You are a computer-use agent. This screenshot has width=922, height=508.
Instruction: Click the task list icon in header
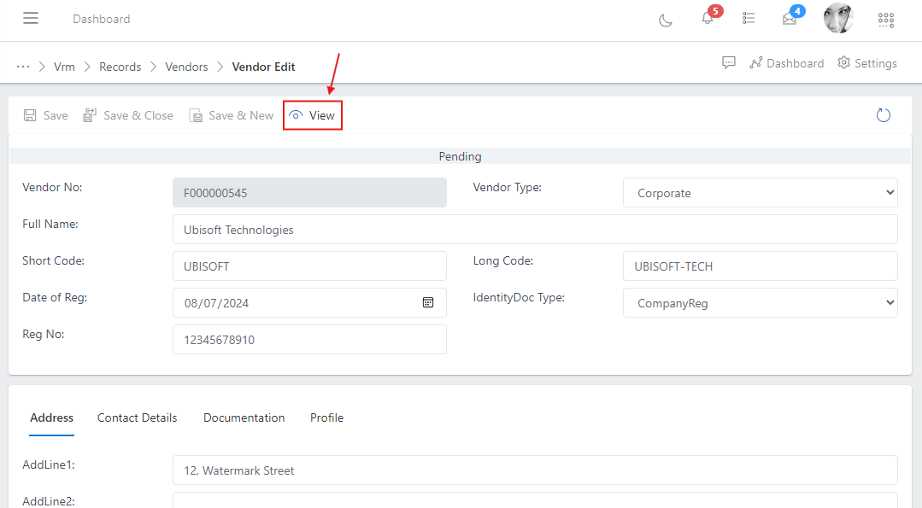click(749, 19)
